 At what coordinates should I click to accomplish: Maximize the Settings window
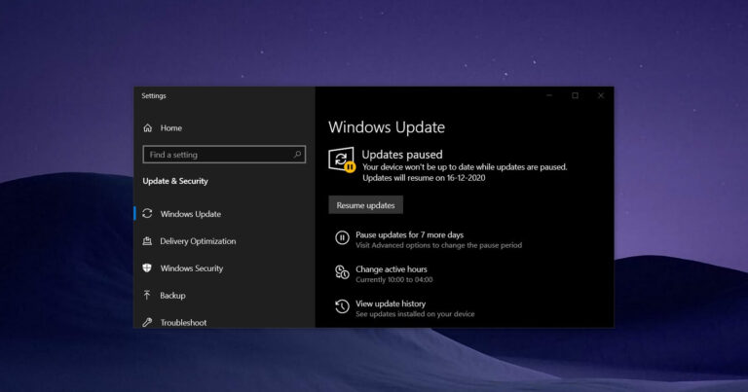pyautogui.click(x=575, y=95)
